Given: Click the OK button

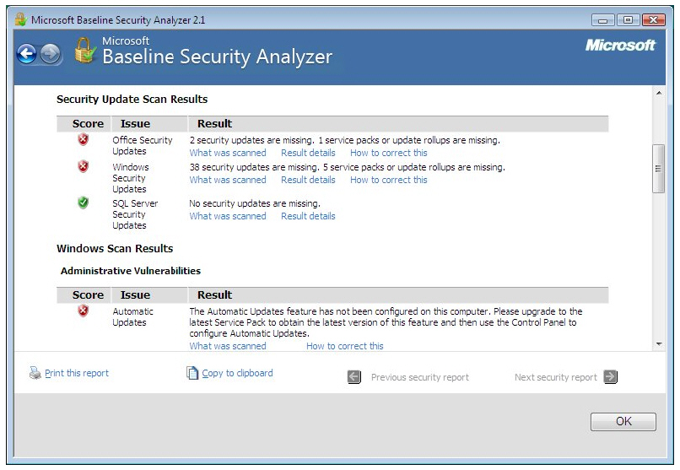Looking at the screenshot, I should (623, 421).
